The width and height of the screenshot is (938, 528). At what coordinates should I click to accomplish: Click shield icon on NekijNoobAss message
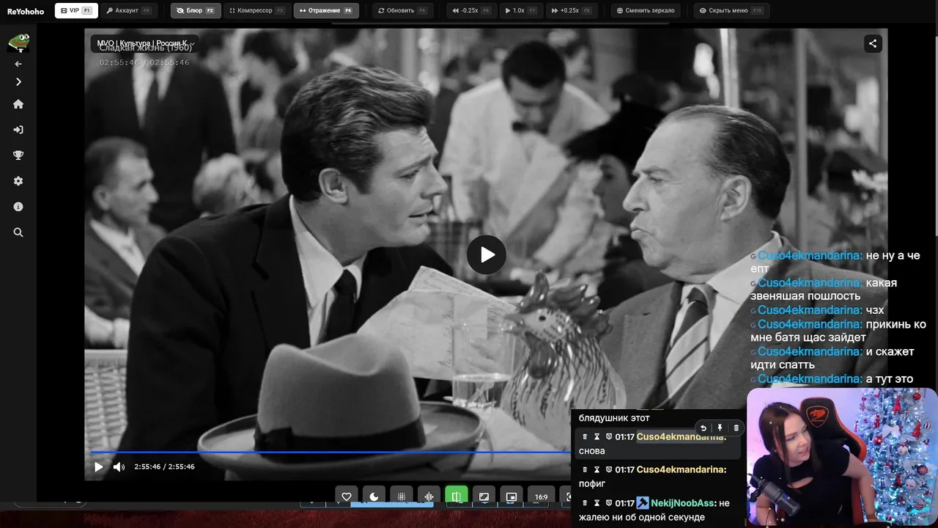609,503
